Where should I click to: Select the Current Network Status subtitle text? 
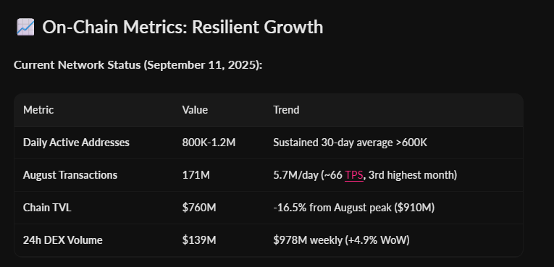[138, 65]
